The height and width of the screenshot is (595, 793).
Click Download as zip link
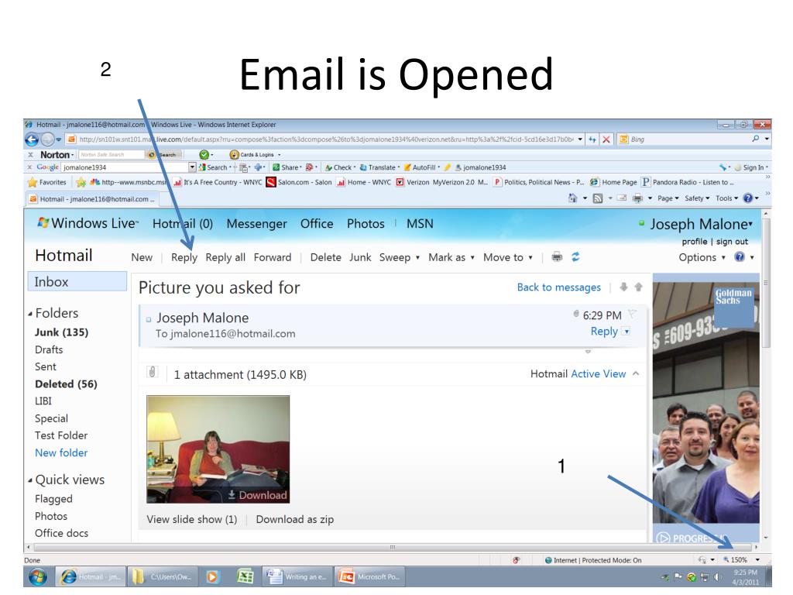coord(294,519)
